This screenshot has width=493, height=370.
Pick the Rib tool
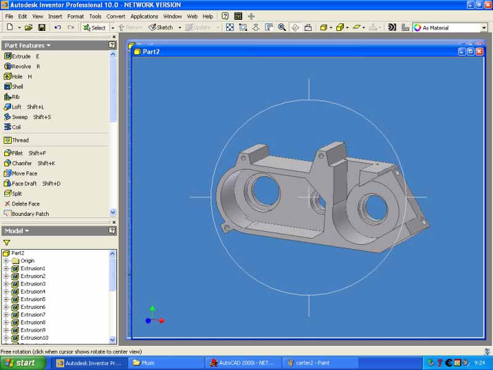coord(12,97)
